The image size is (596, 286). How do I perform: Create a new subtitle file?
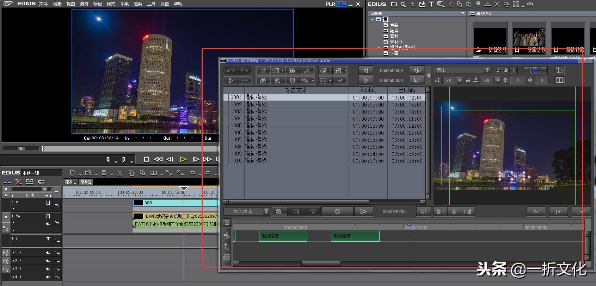[263, 70]
